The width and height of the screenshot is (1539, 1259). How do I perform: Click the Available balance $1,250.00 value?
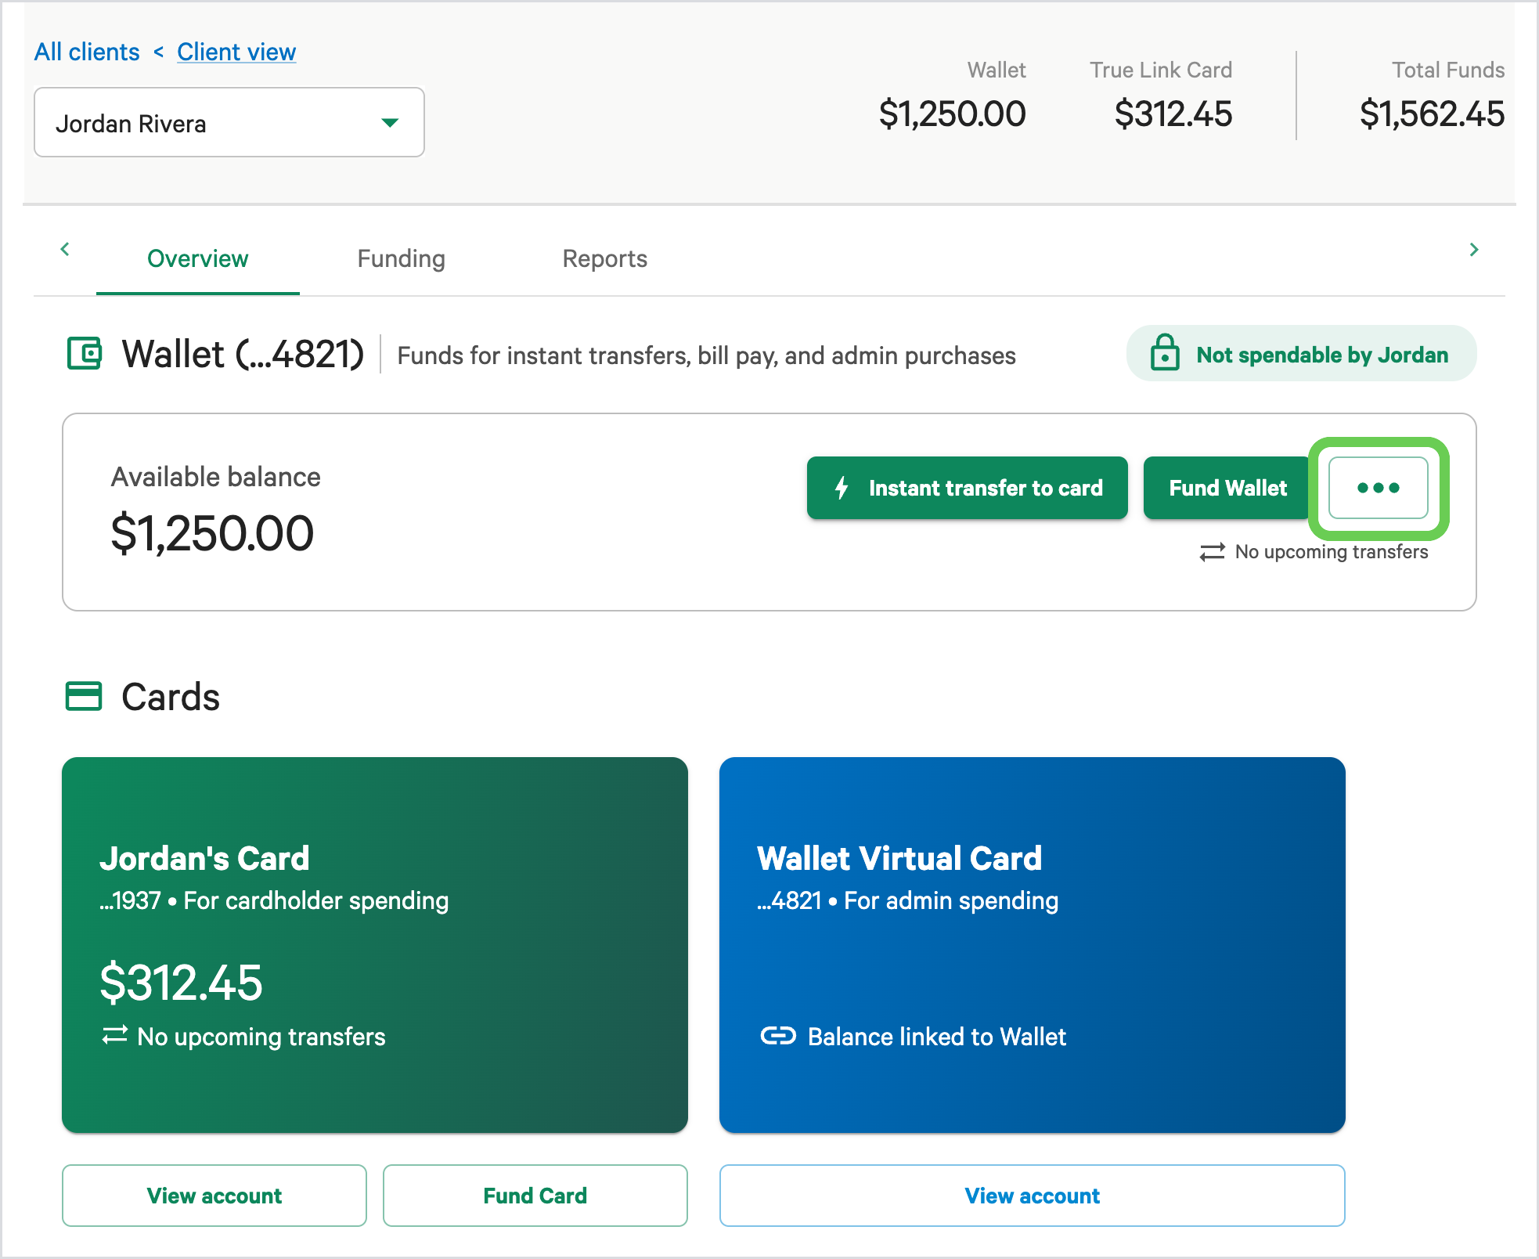click(x=212, y=533)
